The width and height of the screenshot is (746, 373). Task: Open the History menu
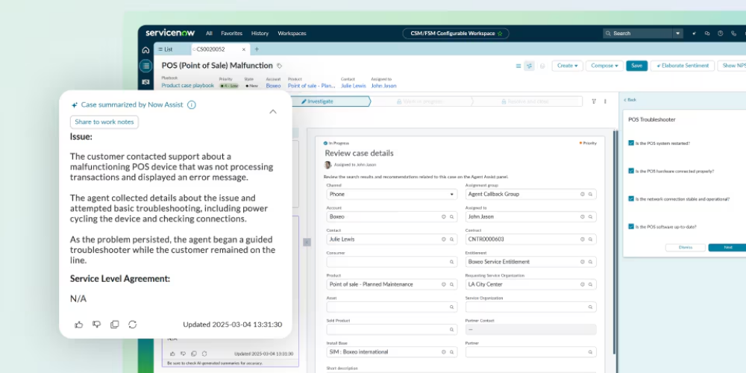260,34
